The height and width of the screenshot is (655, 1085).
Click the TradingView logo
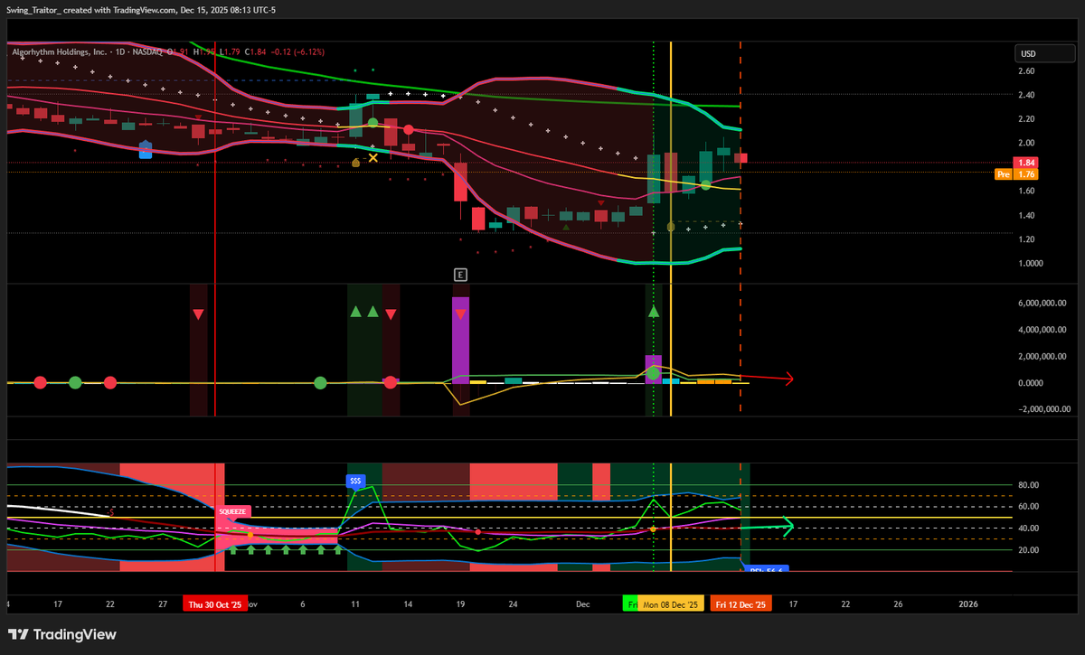62,634
